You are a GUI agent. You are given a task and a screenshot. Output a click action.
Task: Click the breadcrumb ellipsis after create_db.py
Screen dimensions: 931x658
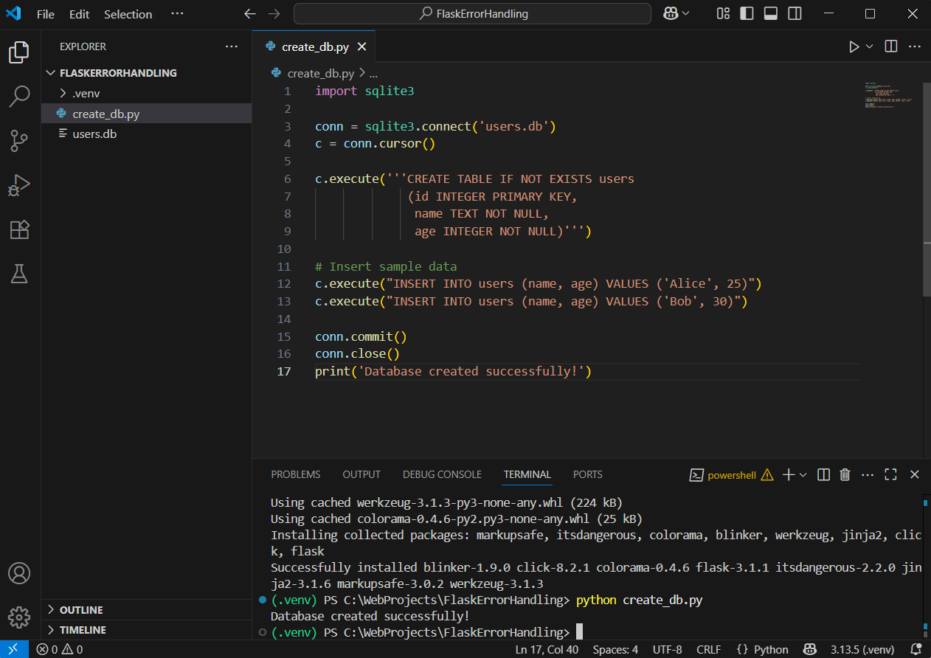(x=373, y=73)
